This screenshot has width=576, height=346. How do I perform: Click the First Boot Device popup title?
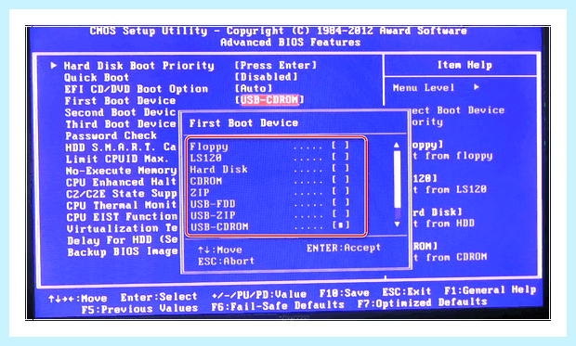point(243,123)
